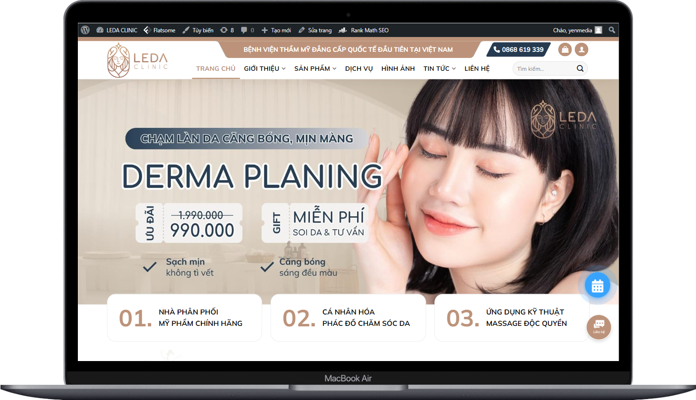Click the LEDA Clinic header logo
The image size is (696, 400).
[138, 60]
